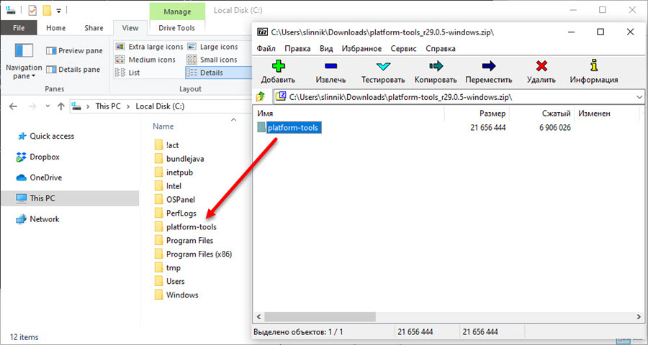Click Local Disk (C:) in the breadcrumb
This screenshot has height=345, width=648.
(x=160, y=106)
